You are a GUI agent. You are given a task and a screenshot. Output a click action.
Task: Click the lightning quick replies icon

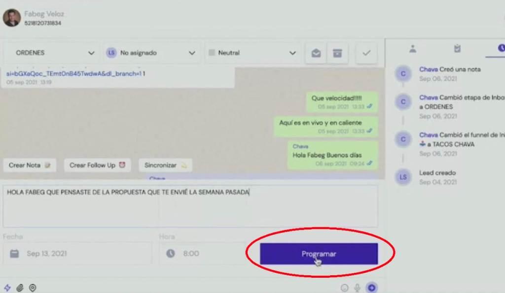(7, 288)
